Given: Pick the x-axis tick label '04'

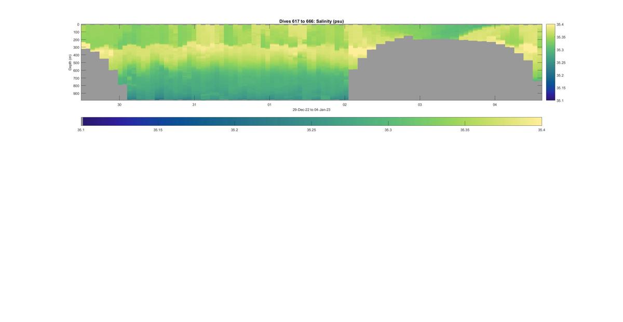Looking at the screenshot, I should pos(495,105).
